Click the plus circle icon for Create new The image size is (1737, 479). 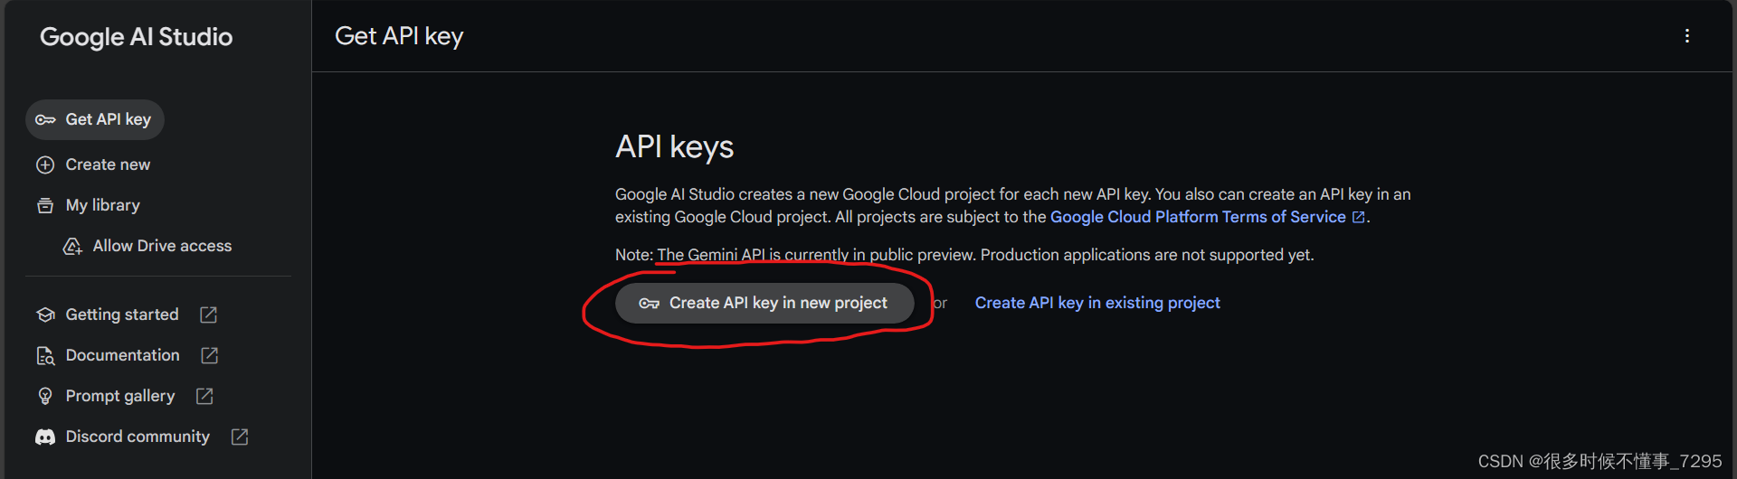(45, 165)
